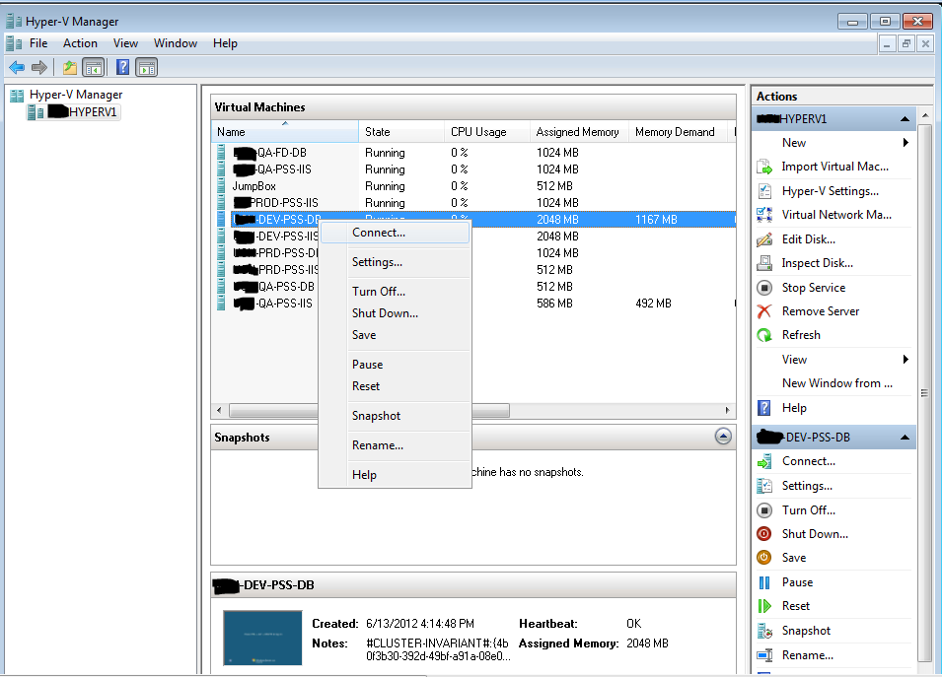Sort by CPU Usage column header
Viewport: 942px width, 677px height.
point(487,131)
